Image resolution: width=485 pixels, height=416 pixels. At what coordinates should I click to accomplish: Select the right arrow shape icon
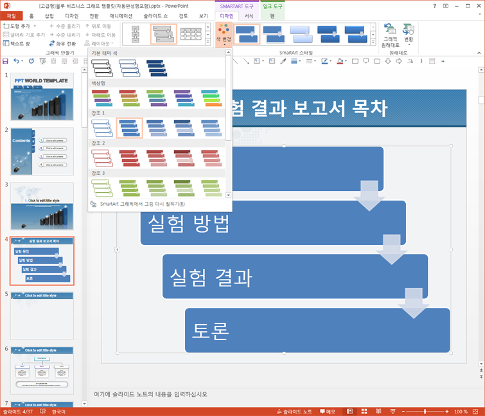click(x=399, y=61)
